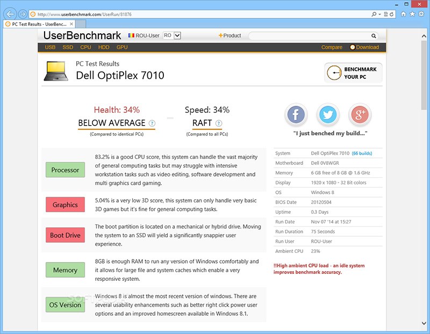Image resolution: width=430 pixels, height=334 pixels.
Task: Share results on Twitter
Action: pos(328,115)
